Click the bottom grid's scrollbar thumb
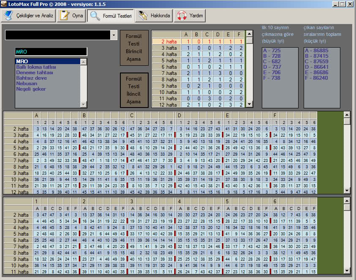This screenshot has width=356, height=280. 347,207
